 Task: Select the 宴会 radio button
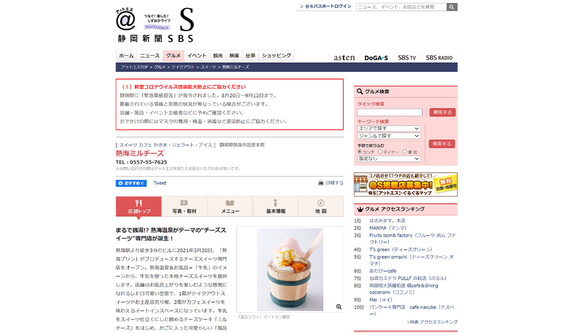404,152
